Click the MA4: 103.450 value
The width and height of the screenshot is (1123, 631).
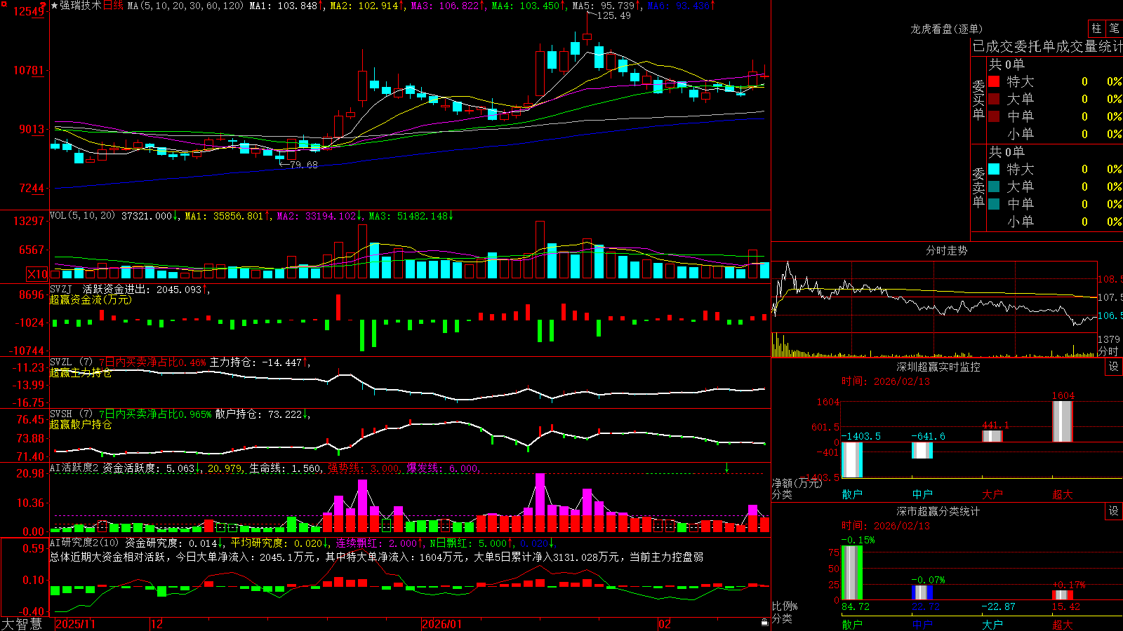click(526, 6)
